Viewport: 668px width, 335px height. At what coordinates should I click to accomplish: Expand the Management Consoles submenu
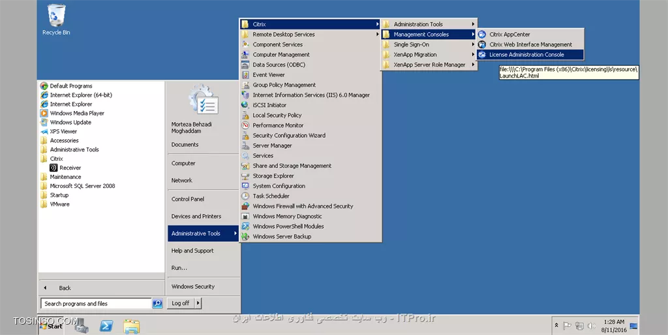click(473, 35)
